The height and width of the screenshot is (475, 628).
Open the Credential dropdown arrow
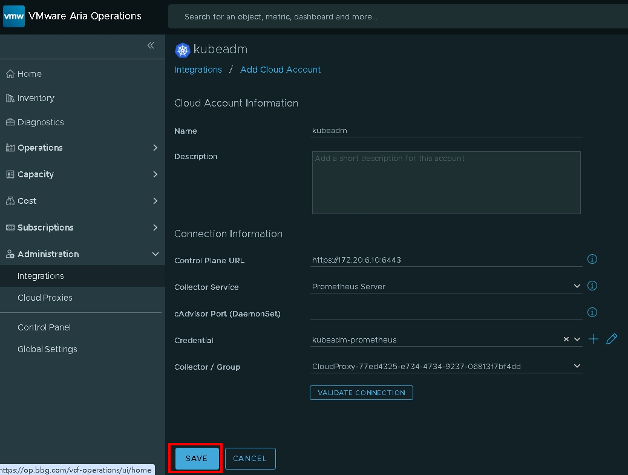(x=577, y=339)
